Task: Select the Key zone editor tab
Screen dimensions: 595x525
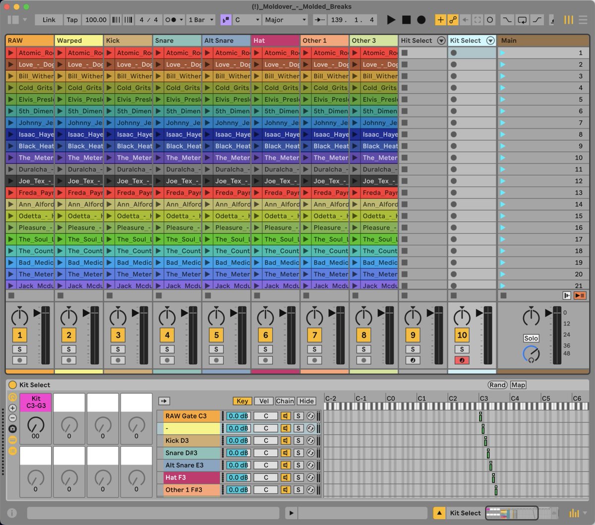Action: [242, 401]
